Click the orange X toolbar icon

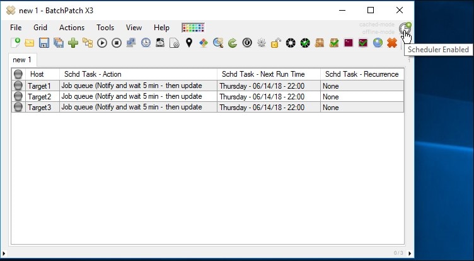(392, 43)
